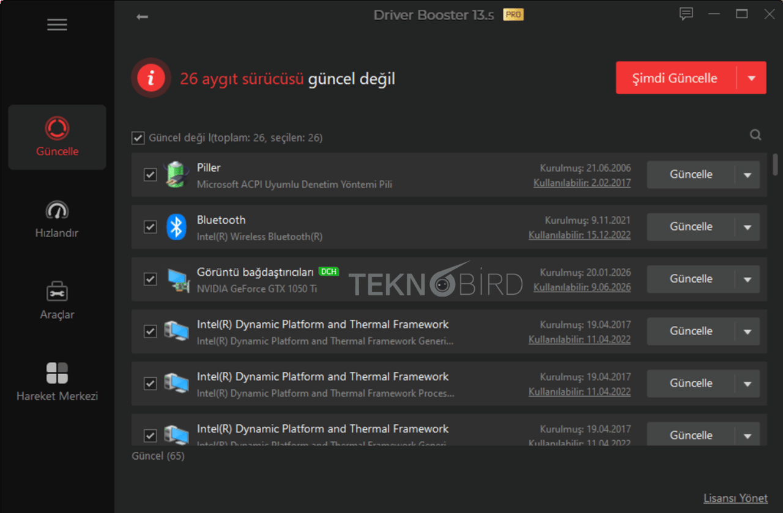Uncheck the Thermal Framework Proces... row checkbox
The height and width of the screenshot is (513, 783).
tap(150, 383)
